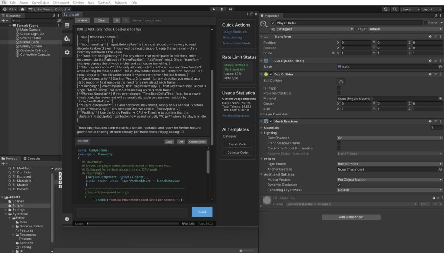
Task: Open the Layer Default dropdown
Action: point(405,29)
